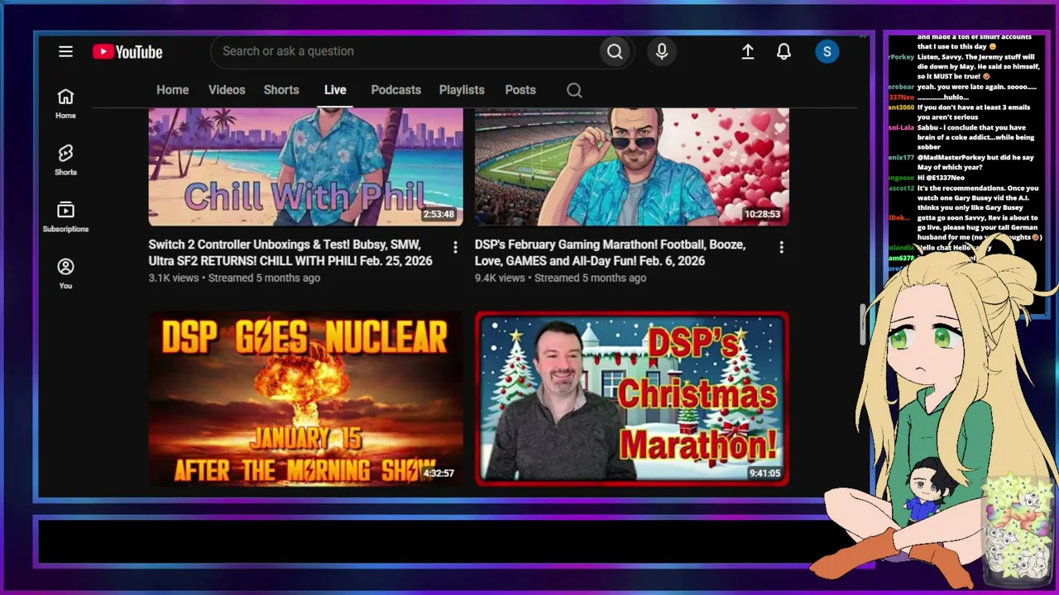Go to the YouTube logo homepage

pos(127,52)
